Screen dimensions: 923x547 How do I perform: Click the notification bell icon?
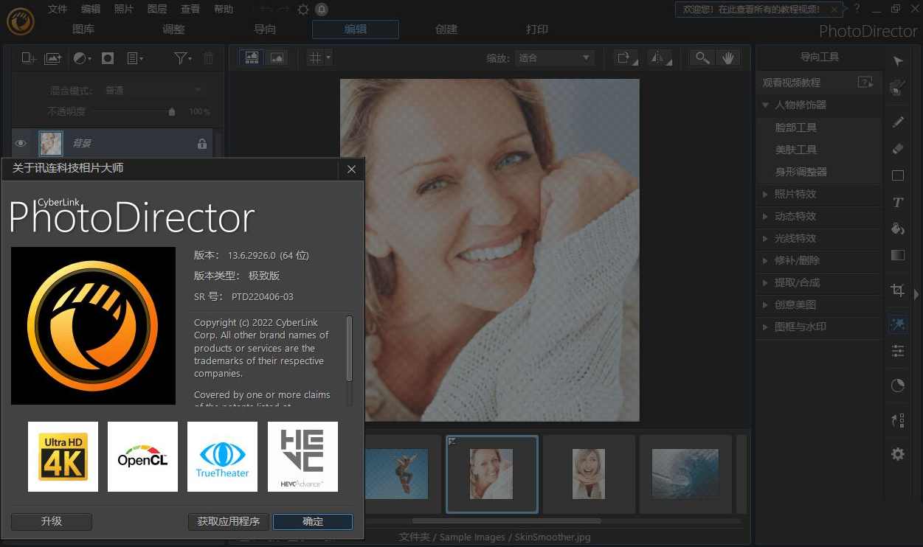(322, 10)
